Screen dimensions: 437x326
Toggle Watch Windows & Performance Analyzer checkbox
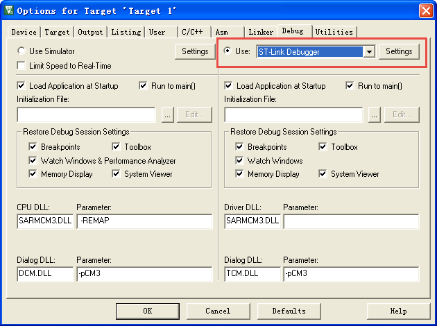(33, 160)
